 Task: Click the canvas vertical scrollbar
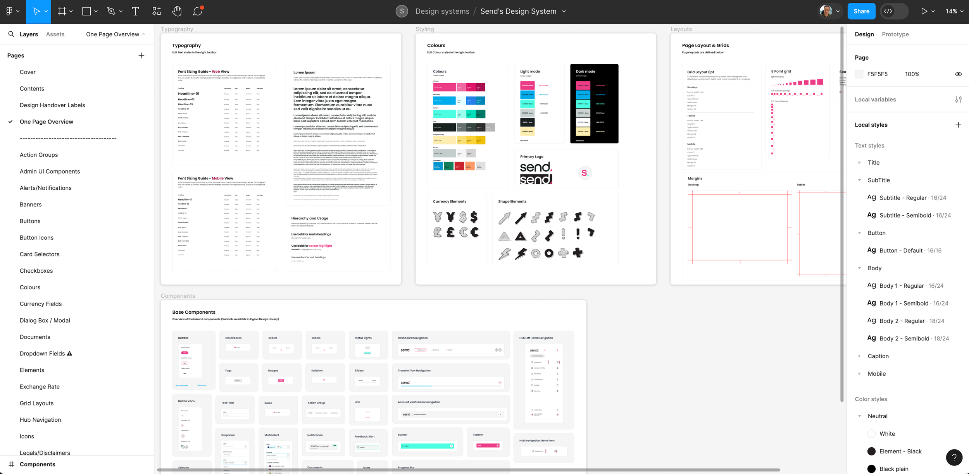pyautogui.click(x=841, y=214)
